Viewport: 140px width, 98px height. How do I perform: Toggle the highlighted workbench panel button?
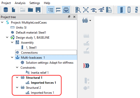pyautogui.click(x=66, y=10)
